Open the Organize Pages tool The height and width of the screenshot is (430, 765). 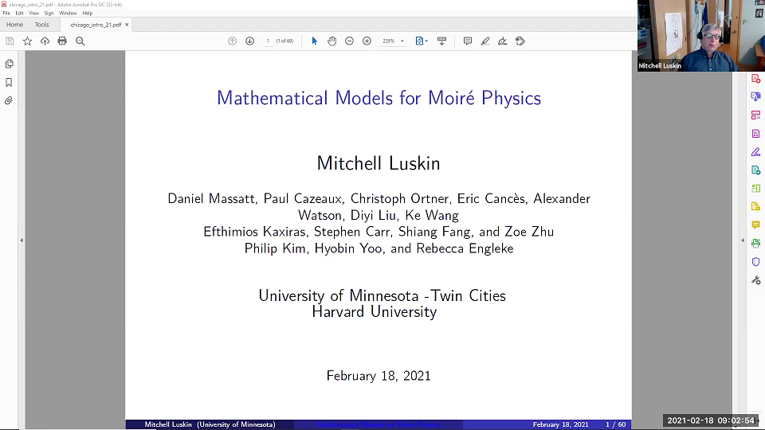755,115
